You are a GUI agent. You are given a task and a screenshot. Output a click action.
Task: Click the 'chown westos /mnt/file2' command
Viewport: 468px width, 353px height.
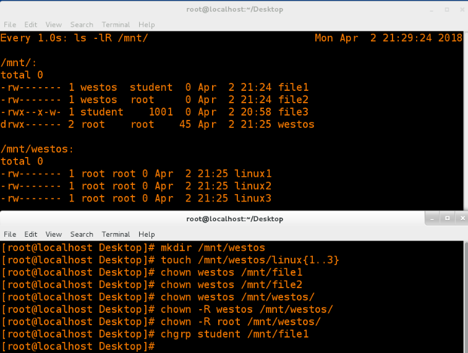[x=231, y=284]
